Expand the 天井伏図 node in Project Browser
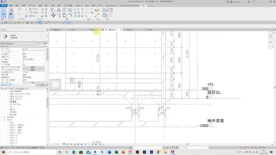The height and width of the screenshot is (155, 276). pyautogui.click(x=4, y=117)
